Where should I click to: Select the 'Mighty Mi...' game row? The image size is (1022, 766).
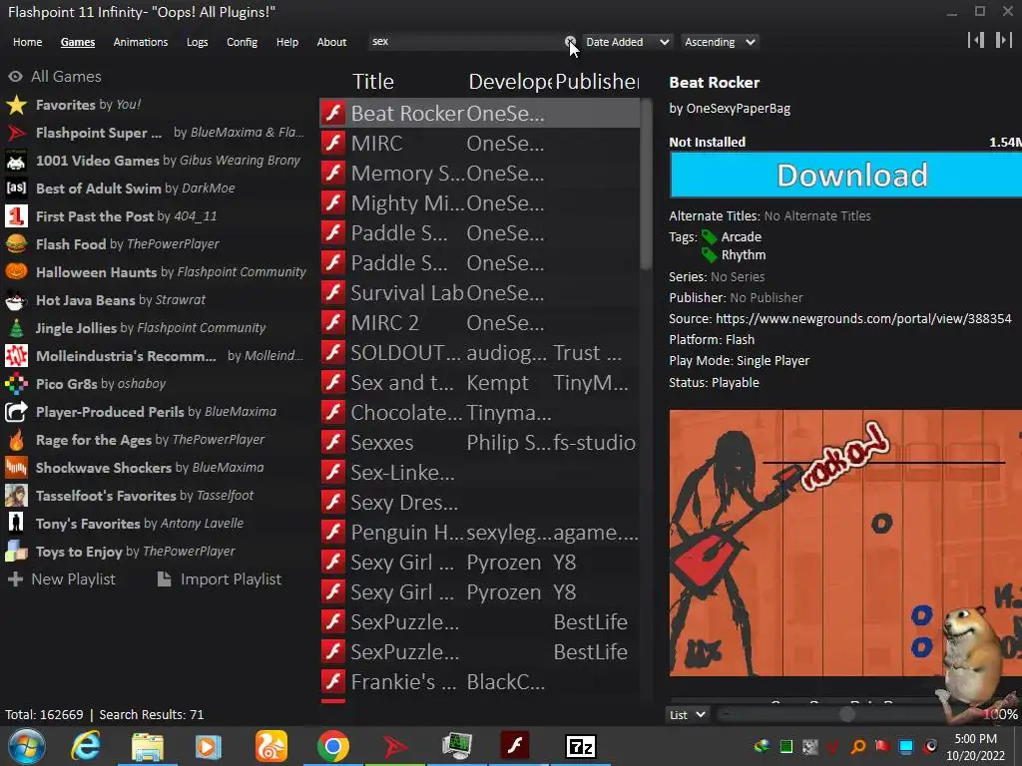pos(479,203)
